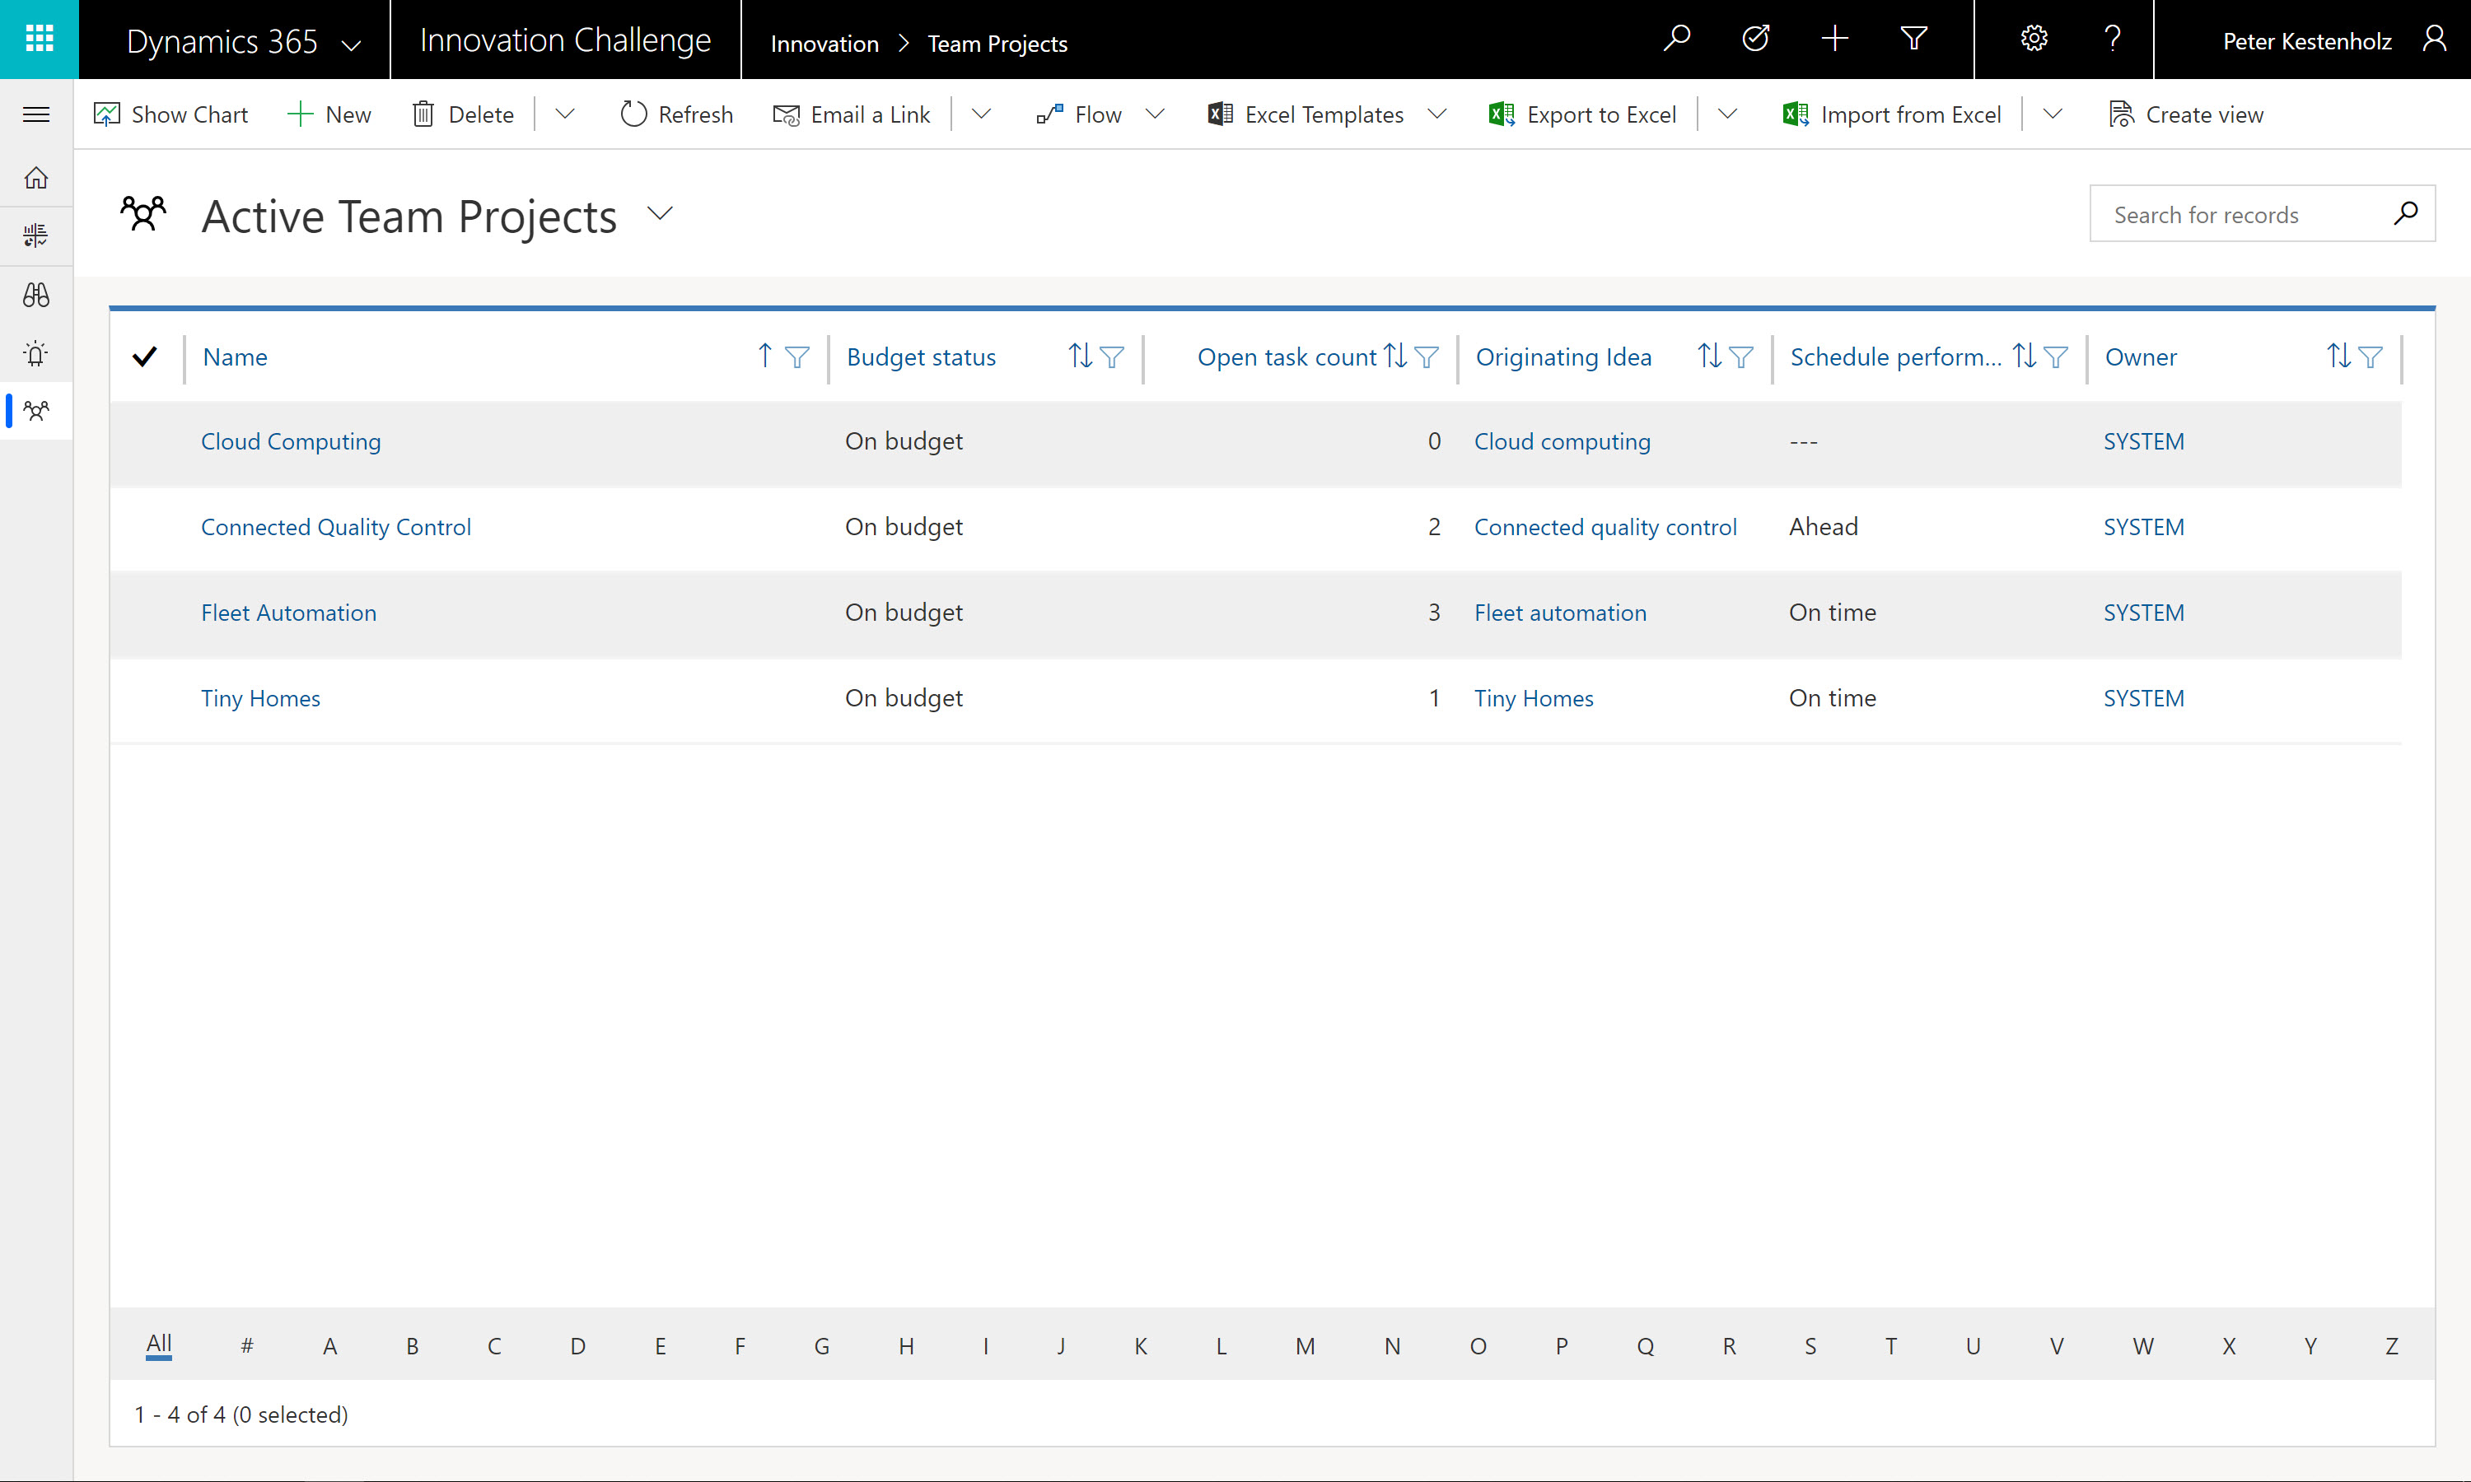Select all records via header checkmark
This screenshot has width=2471, height=1482.
(146, 357)
